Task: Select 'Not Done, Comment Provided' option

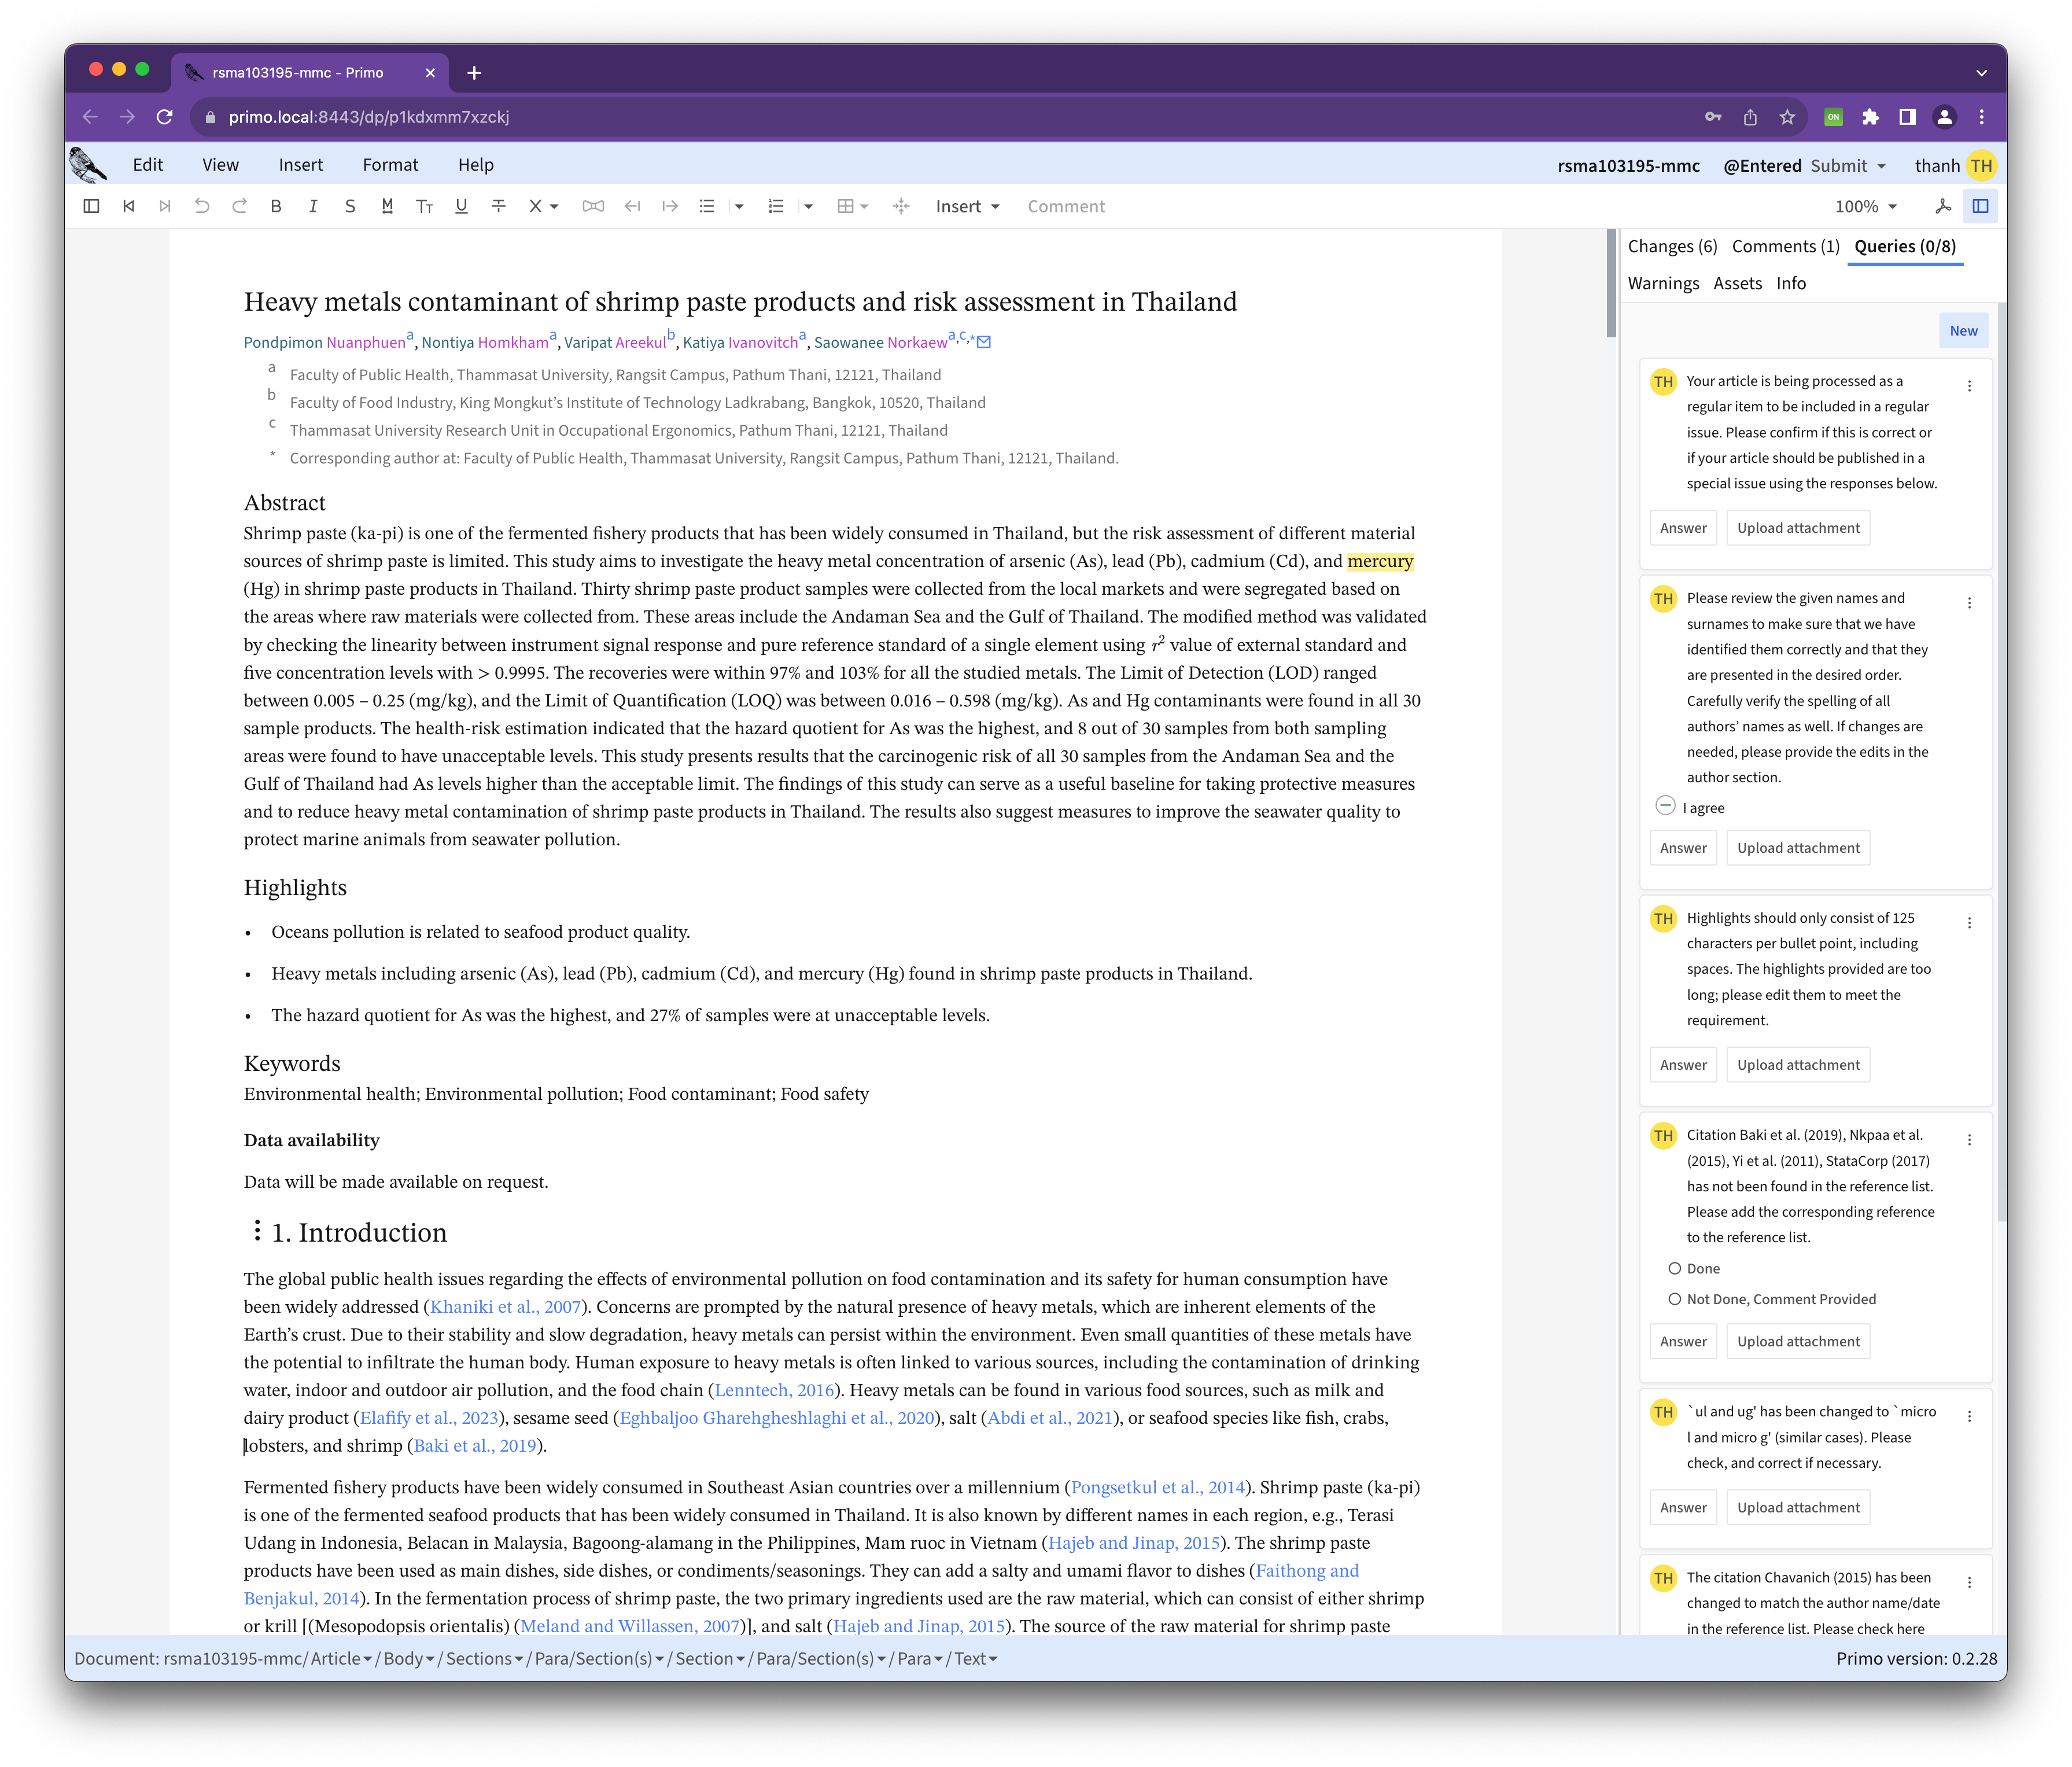Action: [x=1674, y=1299]
